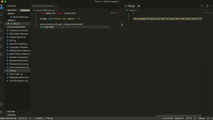Viewport: 213px width, 120px height.
Task: Select the Python 3.8.5 64-bit interpreter in status bar
Action: coord(8,118)
